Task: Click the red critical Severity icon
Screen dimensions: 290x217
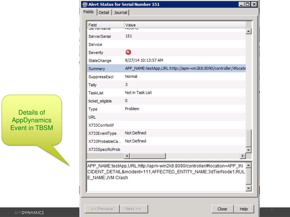Action: point(128,52)
